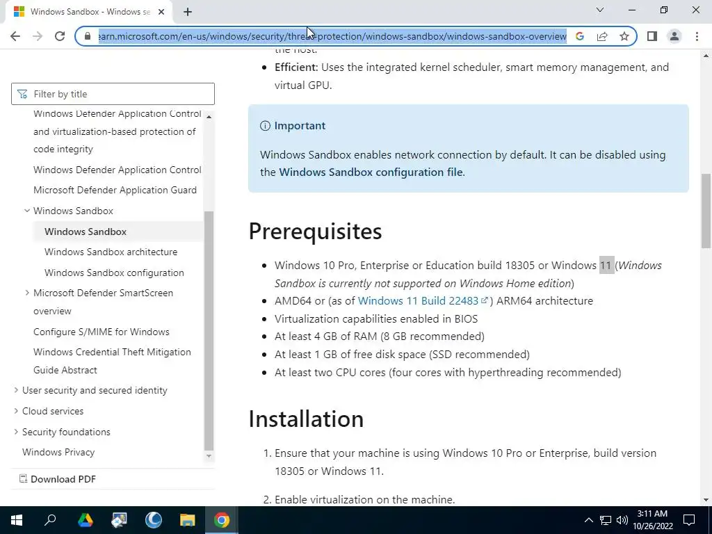
Task: Click the page scroll down arrow
Action: 706,500
